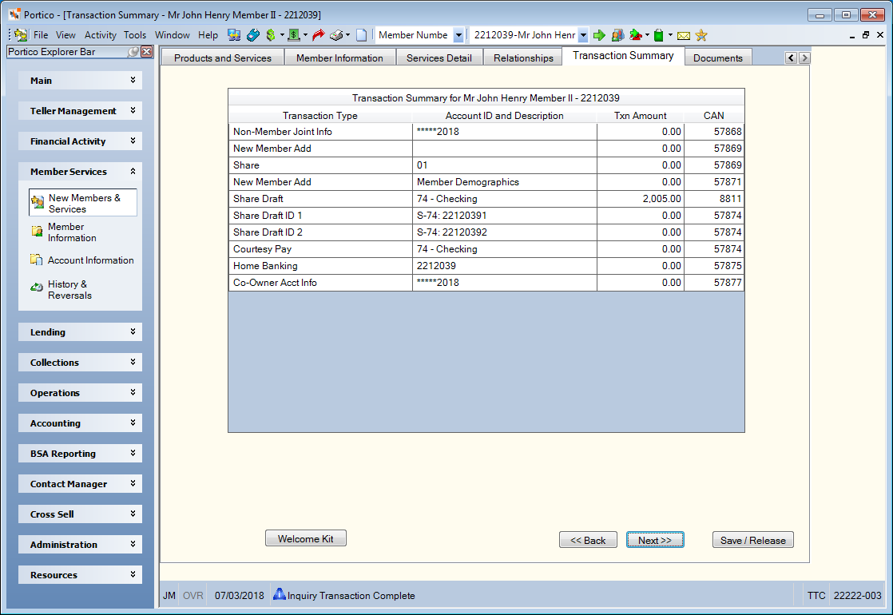Image resolution: width=893 pixels, height=615 pixels.
Task: Click the red curved arrow toolbar icon
Action: click(x=318, y=35)
